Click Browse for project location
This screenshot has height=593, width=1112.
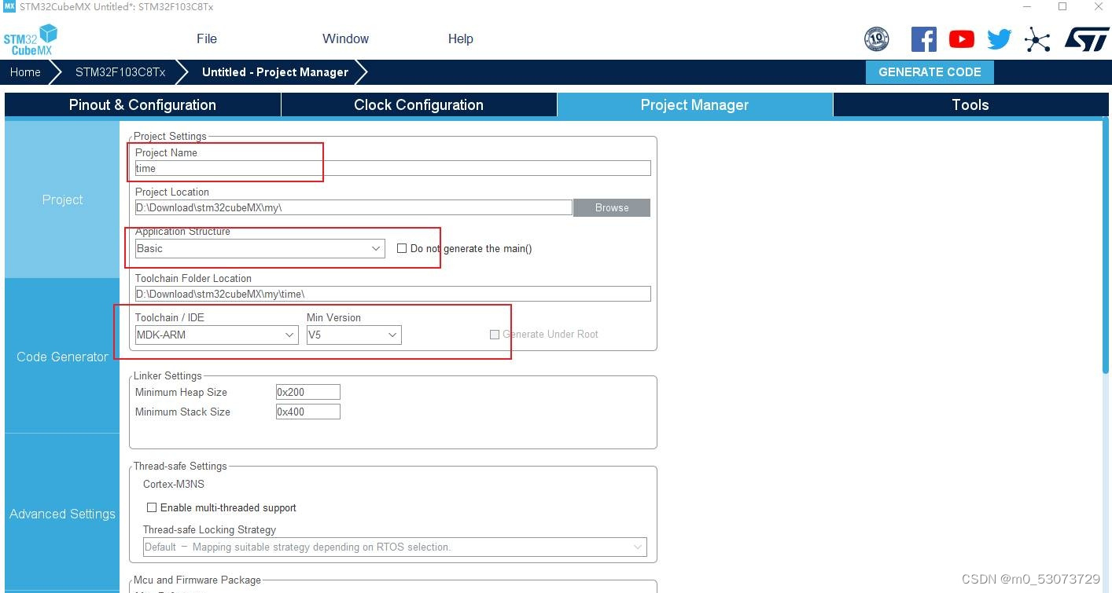(x=612, y=207)
